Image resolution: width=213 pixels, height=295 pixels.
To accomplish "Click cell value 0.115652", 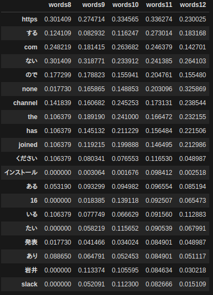I will tap(125, 228).
